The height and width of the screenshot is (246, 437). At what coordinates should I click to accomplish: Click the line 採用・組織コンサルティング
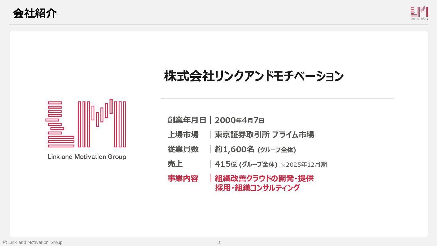257,188
